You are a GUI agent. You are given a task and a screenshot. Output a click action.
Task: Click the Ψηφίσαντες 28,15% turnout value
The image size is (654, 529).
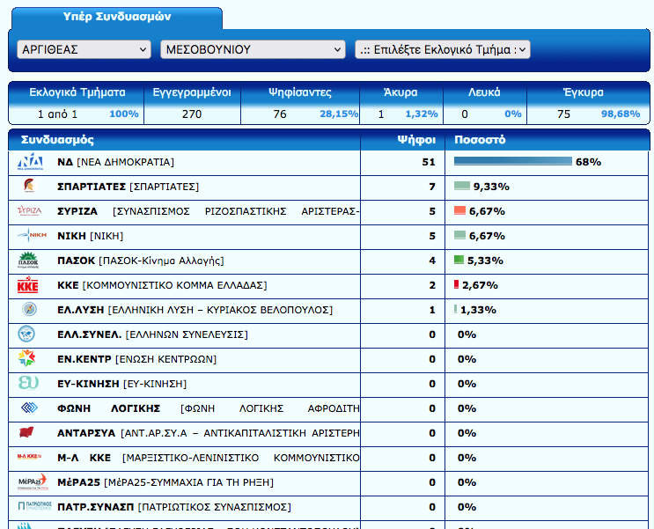click(338, 114)
